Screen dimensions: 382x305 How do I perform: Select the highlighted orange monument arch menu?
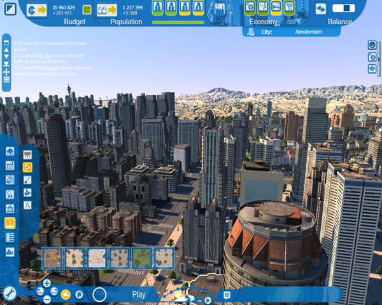click(10, 223)
